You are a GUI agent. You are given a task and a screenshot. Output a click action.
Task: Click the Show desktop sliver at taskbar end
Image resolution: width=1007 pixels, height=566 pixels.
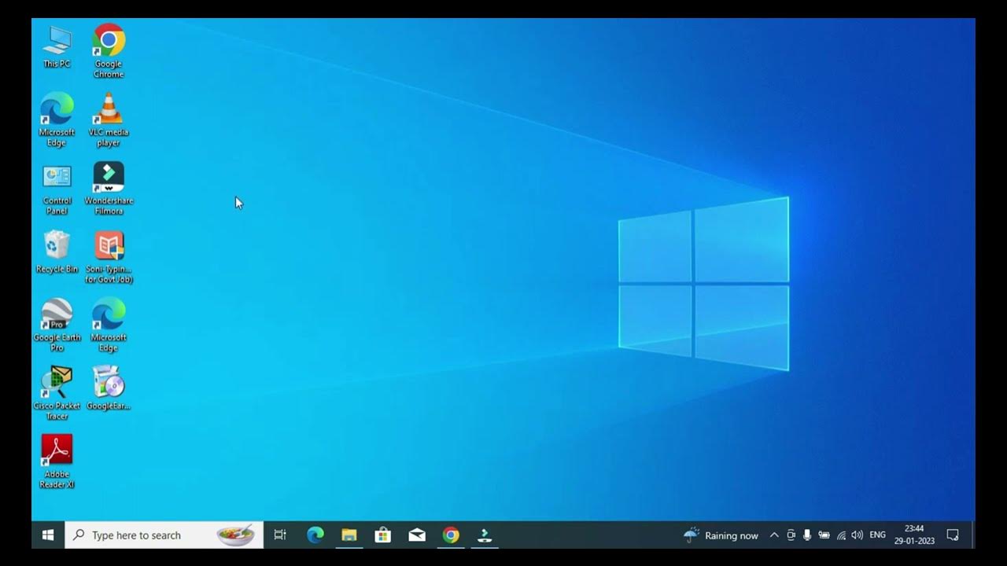pos(973,535)
